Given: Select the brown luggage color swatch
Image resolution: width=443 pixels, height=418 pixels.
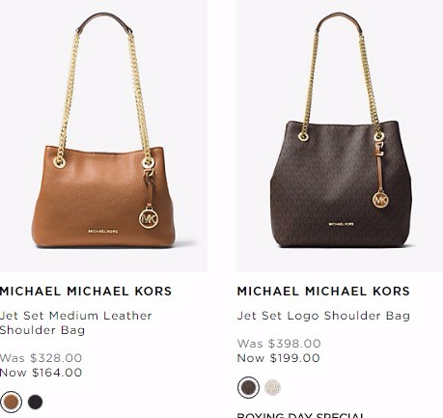Looking at the screenshot, I should (x=11, y=402).
